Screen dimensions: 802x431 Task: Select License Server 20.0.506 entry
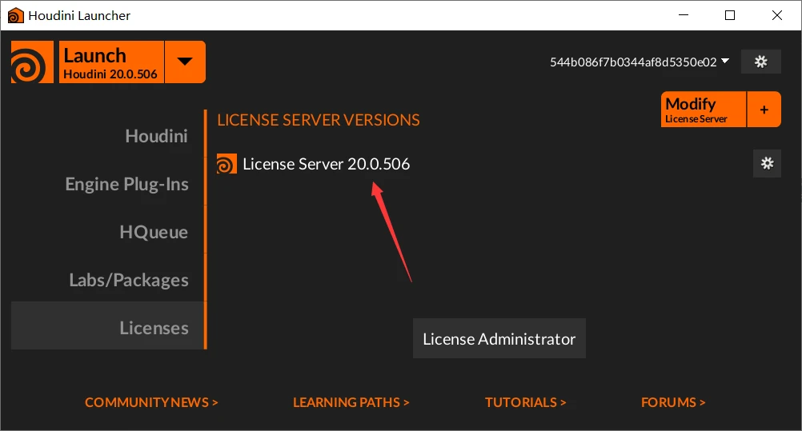coord(326,164)
